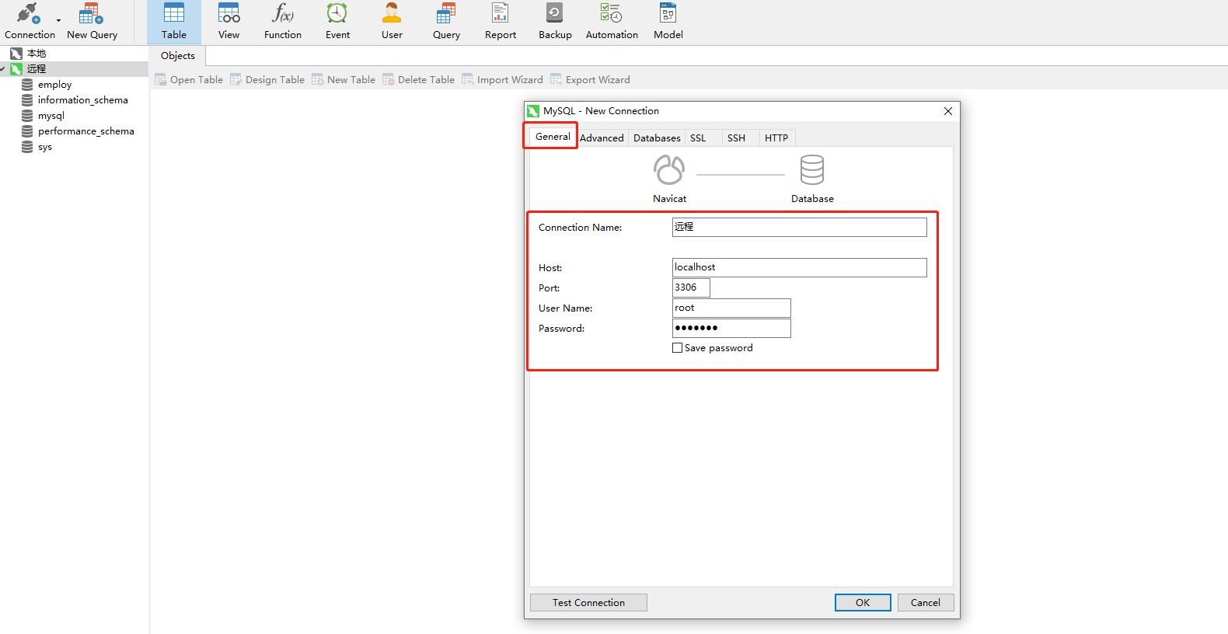1228x634 pixels.
Task: Click the employ database cylinder icon
Action: pos(27,85)
